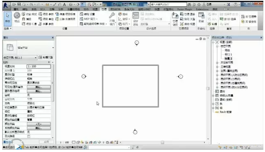Toggle the sun path icon on view control bar
The image size is (265, 152).
(x=82, y=142)
